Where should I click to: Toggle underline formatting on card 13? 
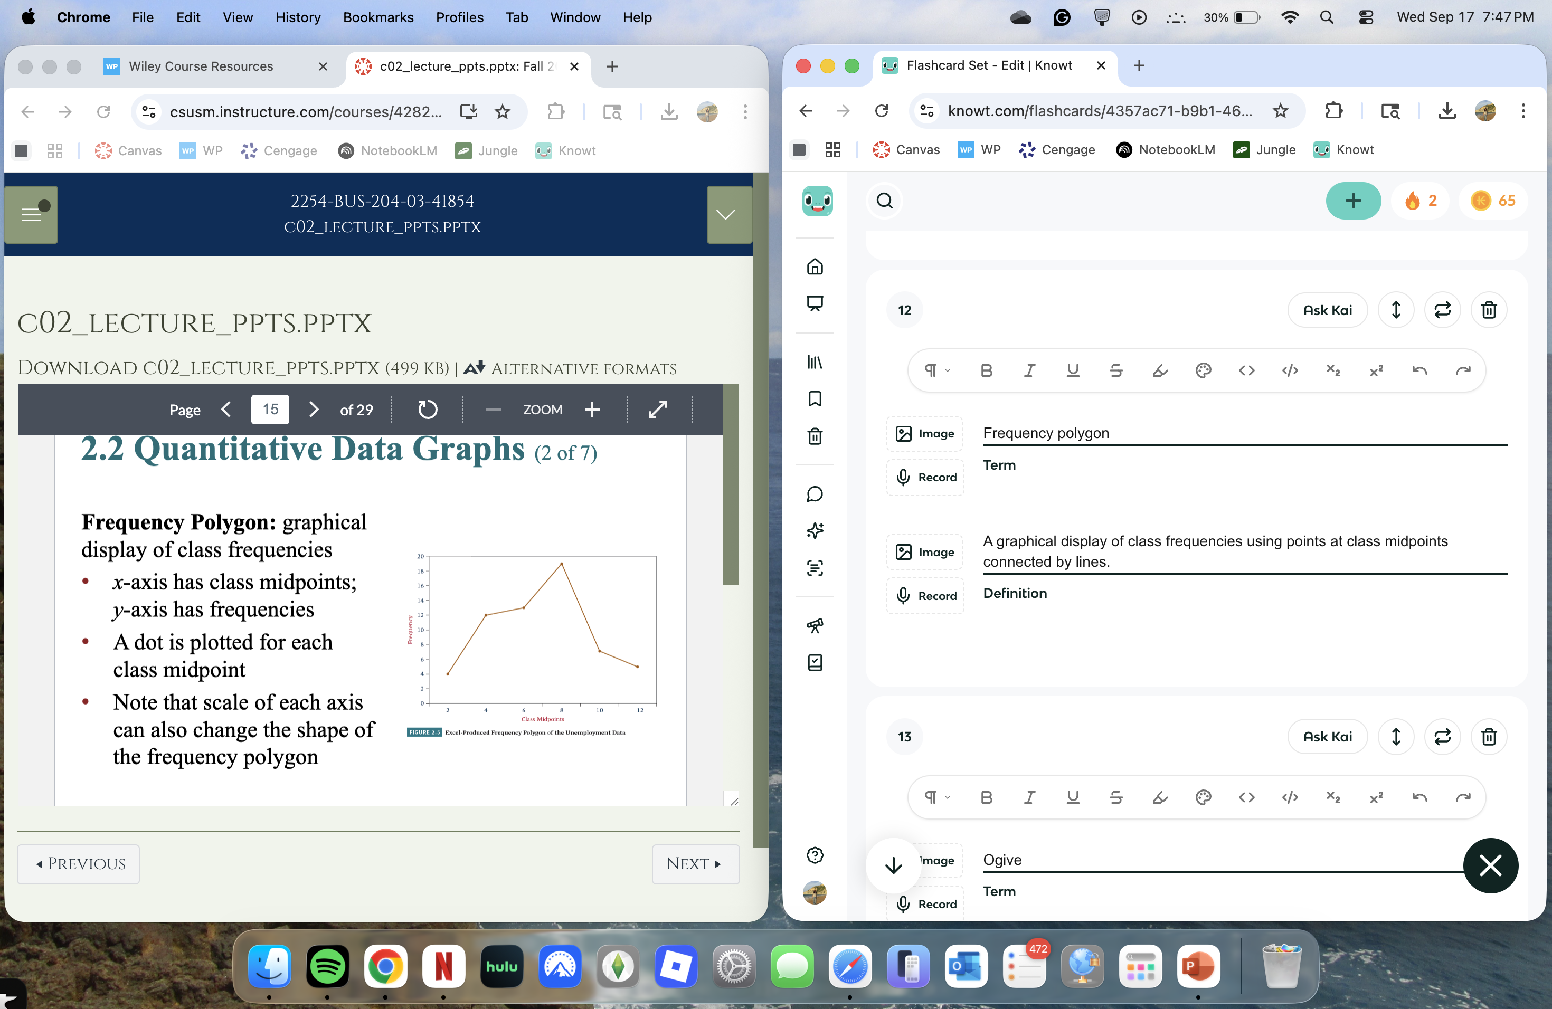(x=1073, y=797)
